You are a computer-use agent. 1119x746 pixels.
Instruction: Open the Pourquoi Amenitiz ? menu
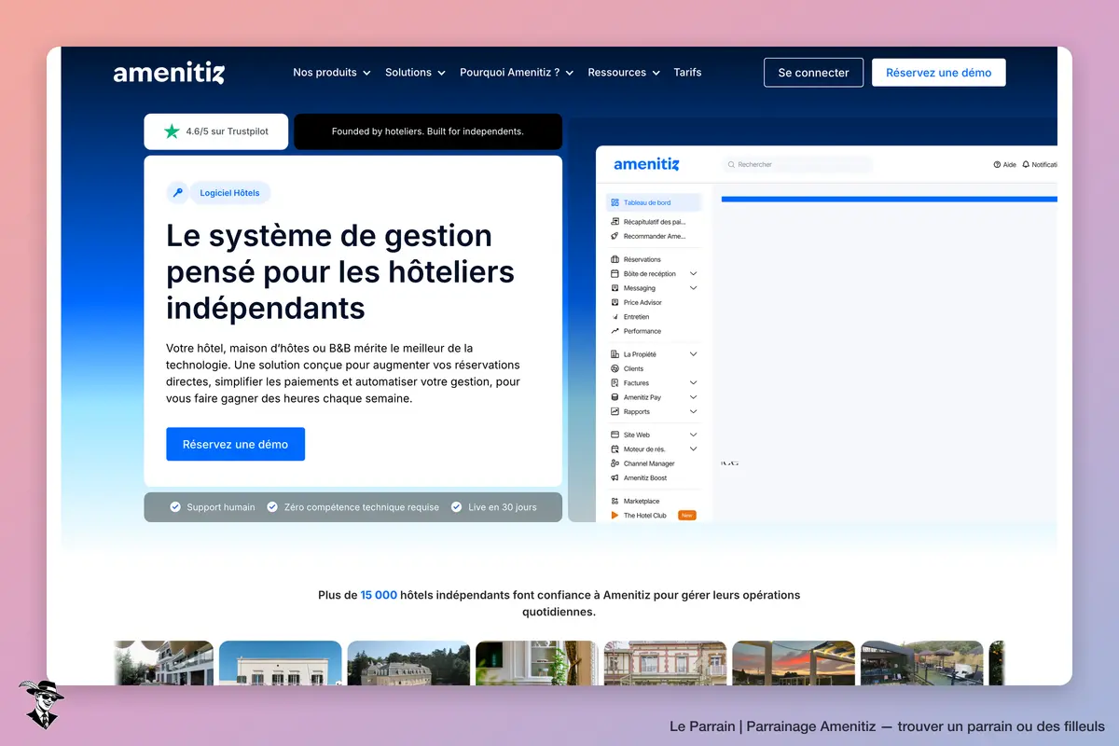tap(517, 73)
